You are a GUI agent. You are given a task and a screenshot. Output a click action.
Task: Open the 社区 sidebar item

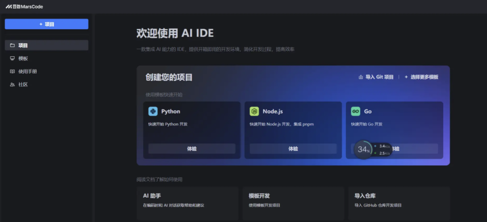46,84
